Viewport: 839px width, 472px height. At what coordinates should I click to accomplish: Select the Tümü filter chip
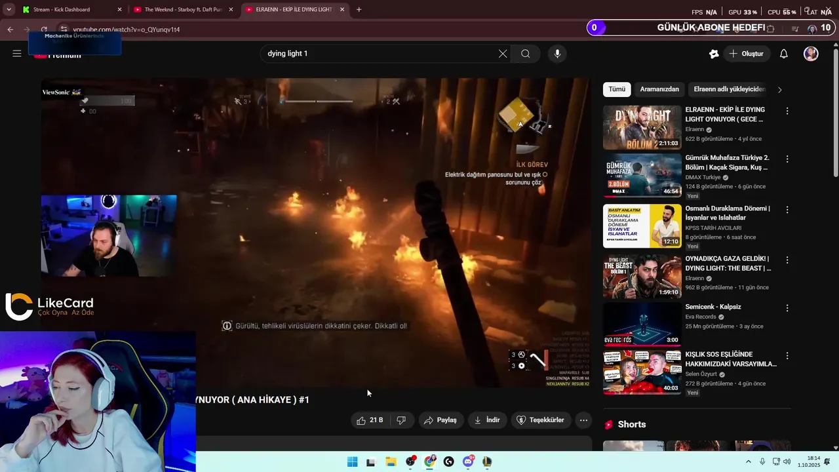click(617, 89)
